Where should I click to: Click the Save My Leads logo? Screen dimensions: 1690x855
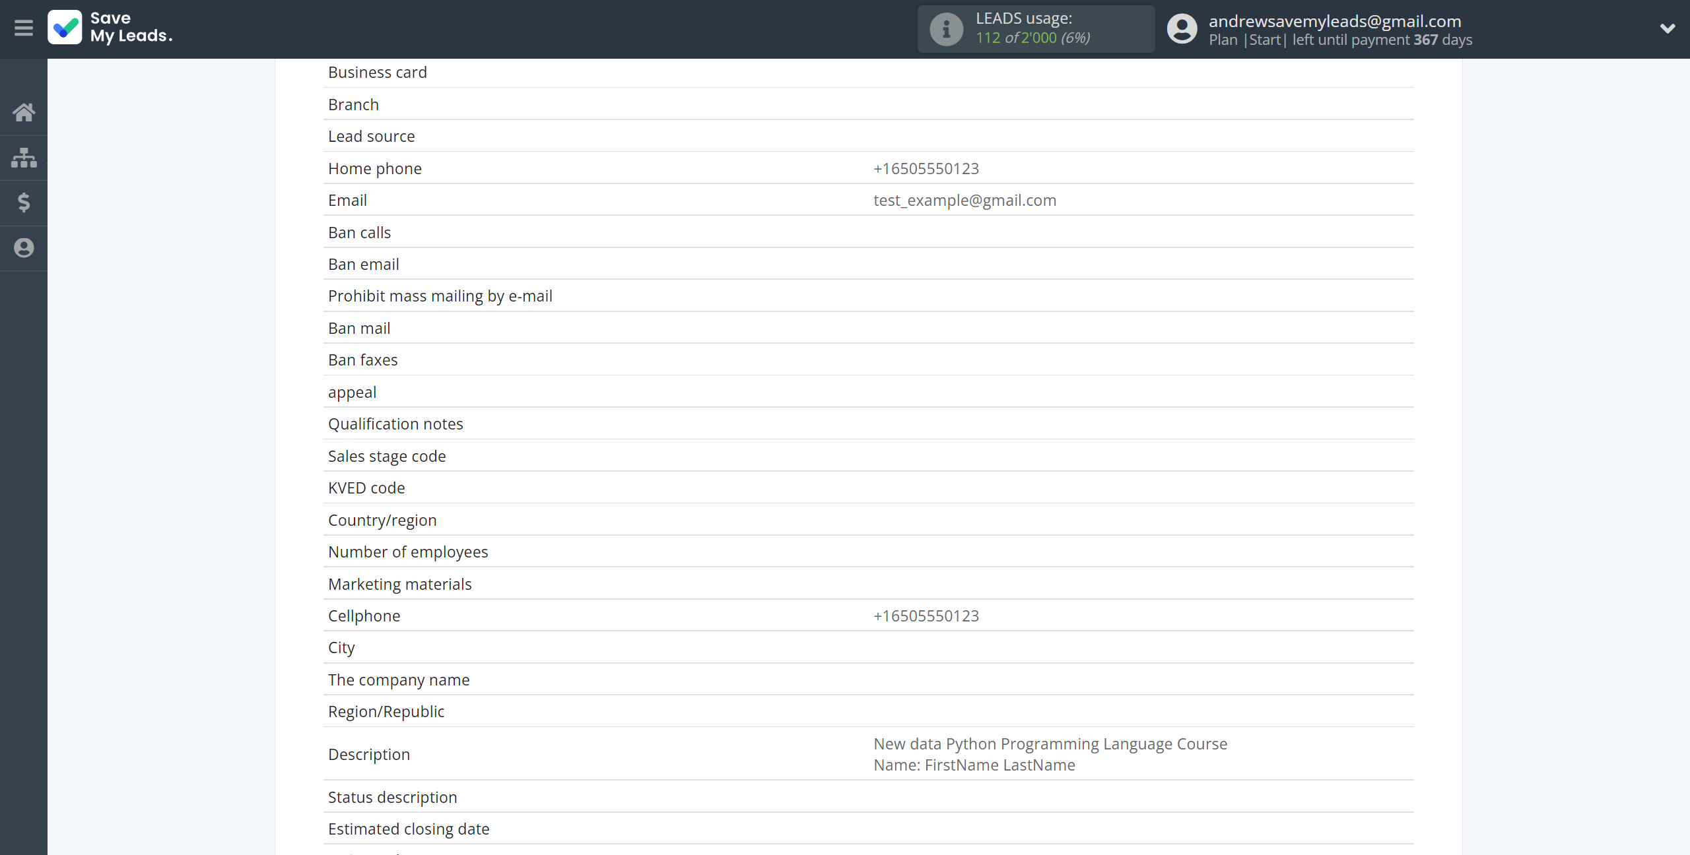pyautogui.click(x=65, y=28)
